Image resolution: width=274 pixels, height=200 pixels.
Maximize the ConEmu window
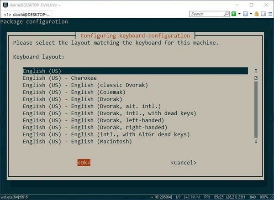[x=252, y=5]
